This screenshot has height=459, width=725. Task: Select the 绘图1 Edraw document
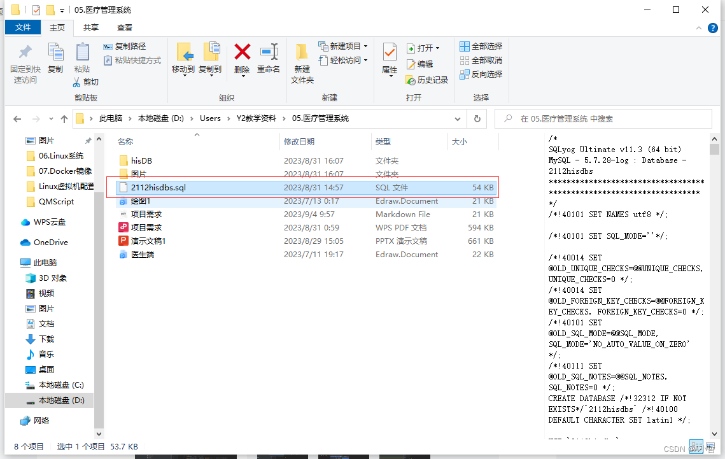click(306, 201)
